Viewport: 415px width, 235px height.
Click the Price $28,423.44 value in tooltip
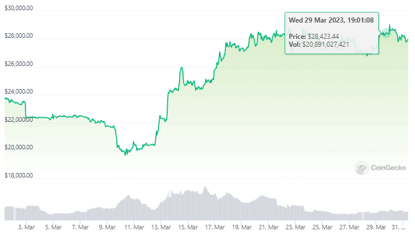click(x=323, y=37)
